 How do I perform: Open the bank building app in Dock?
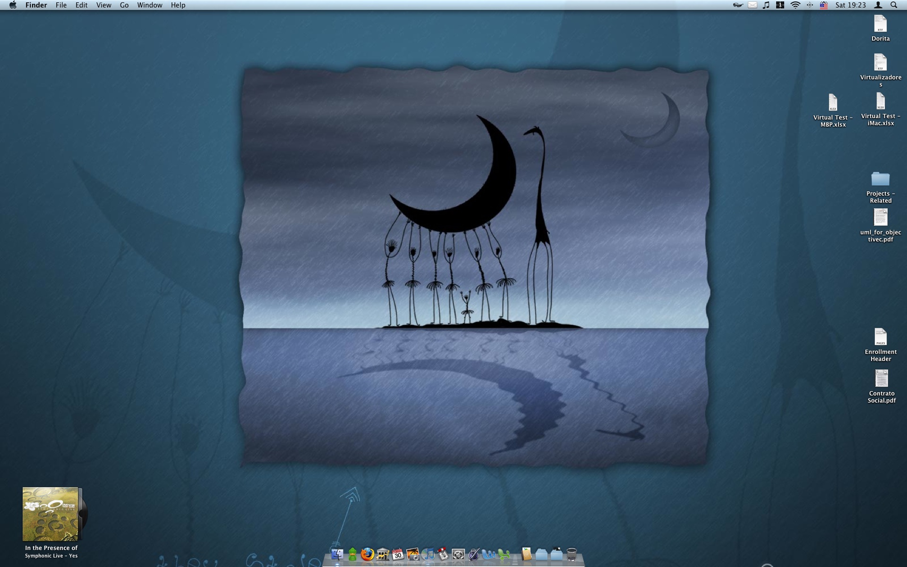tap(383, 554)
